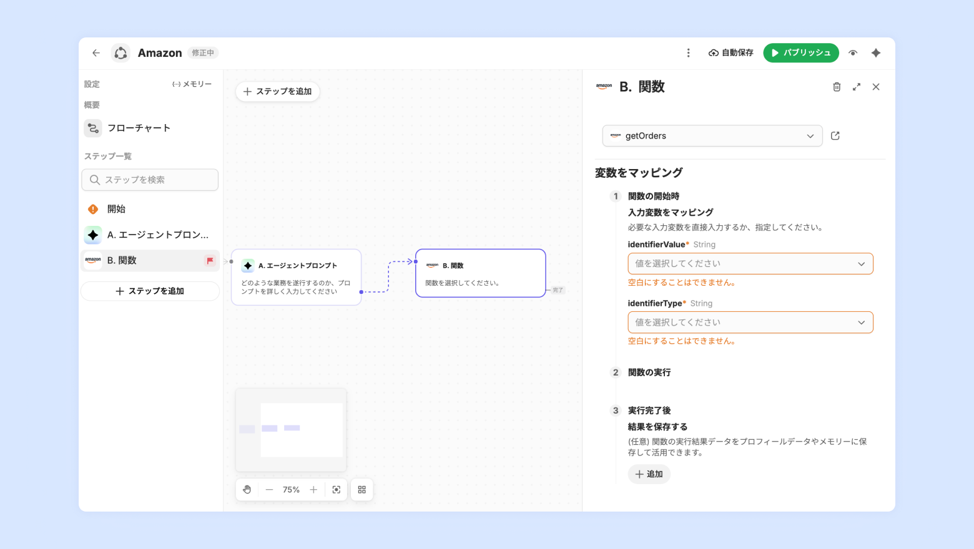Viewport: 974px width, 549px height.
Task: Click the 関数の実行 step heading
Action: pyautogui.click(x=649, y=372)
